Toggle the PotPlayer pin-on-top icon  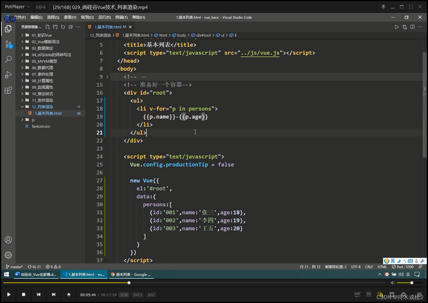[x=383, y=7]
